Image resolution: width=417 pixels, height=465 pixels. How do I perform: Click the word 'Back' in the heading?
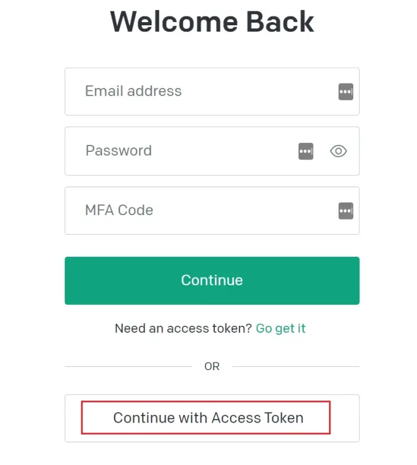[279, 22]
